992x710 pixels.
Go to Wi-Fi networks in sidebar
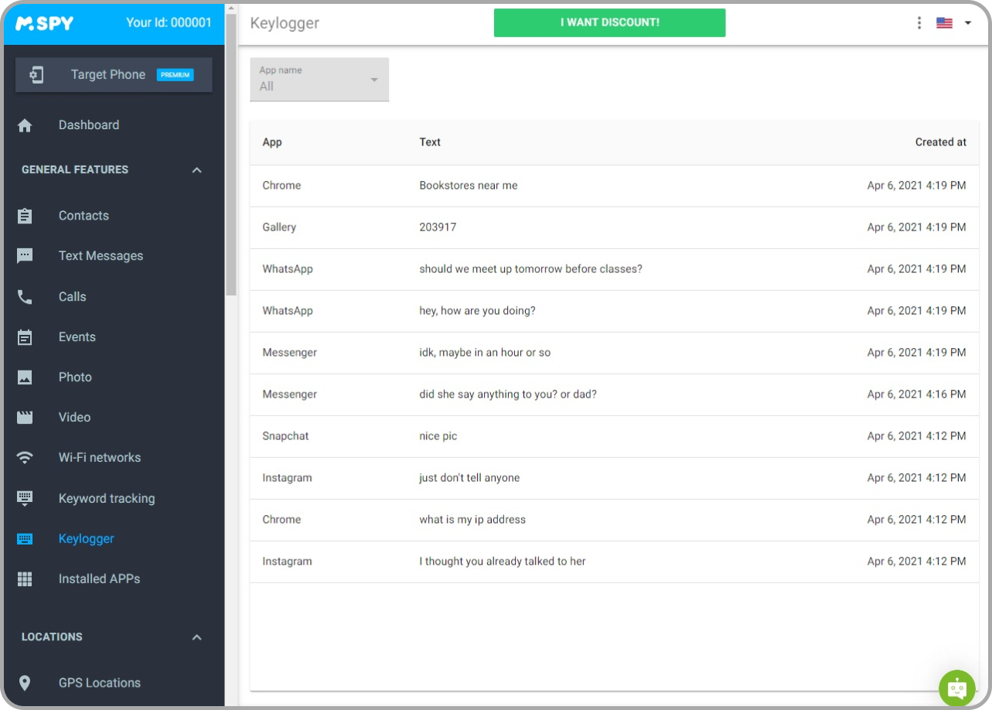click(x=100, y=458)
